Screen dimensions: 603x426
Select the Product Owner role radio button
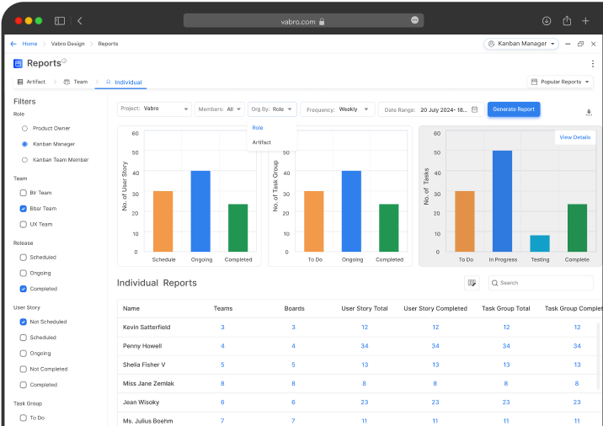[25, 128]
